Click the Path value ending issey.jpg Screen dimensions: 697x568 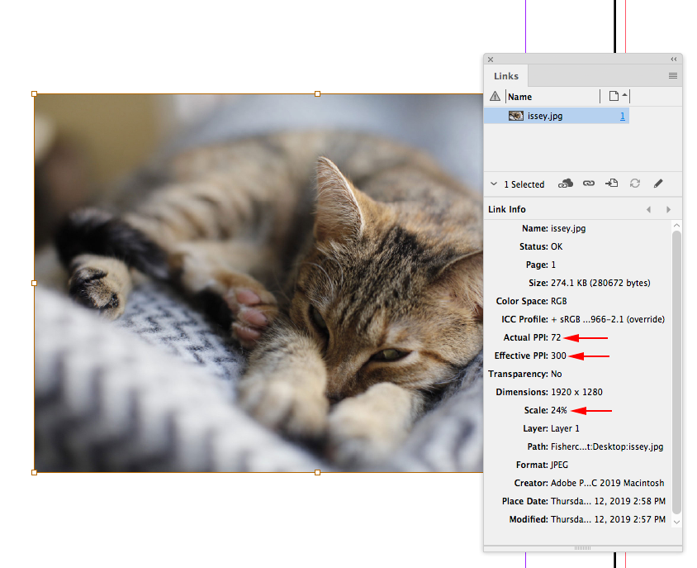607,447
